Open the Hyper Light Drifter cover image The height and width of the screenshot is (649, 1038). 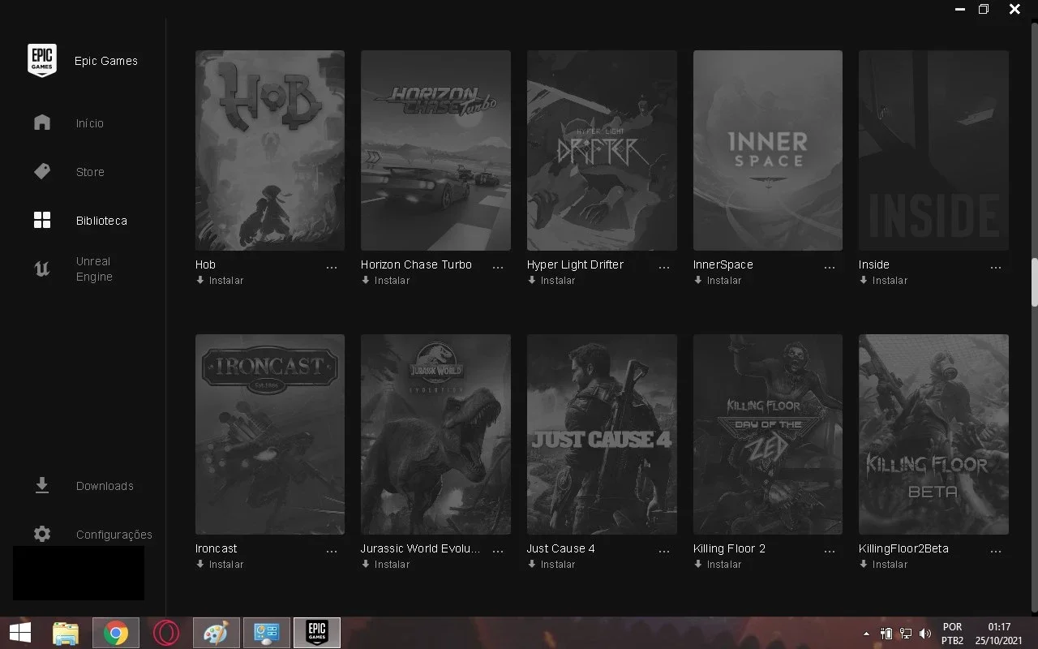click(602, 150)
